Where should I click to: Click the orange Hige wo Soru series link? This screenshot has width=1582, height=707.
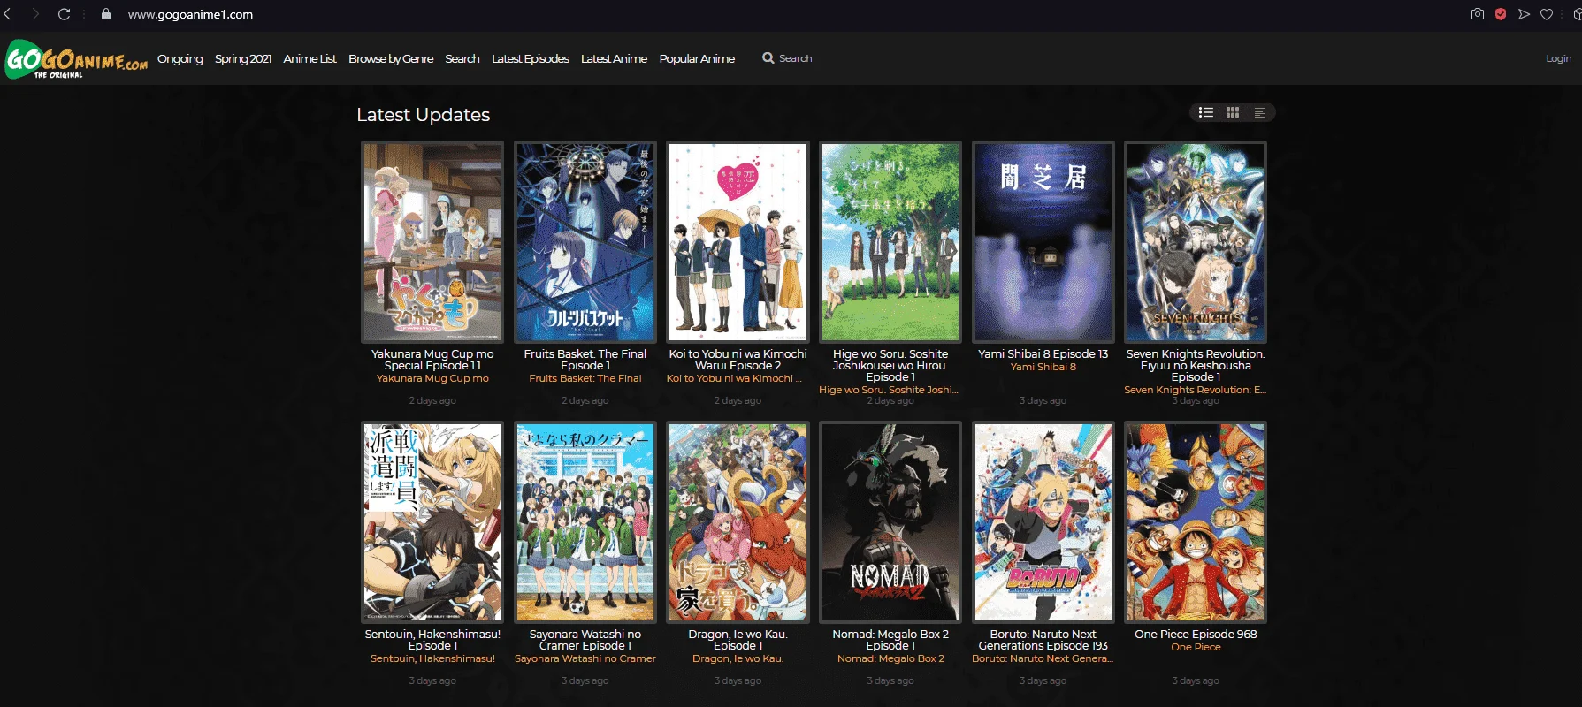(889, 390)
